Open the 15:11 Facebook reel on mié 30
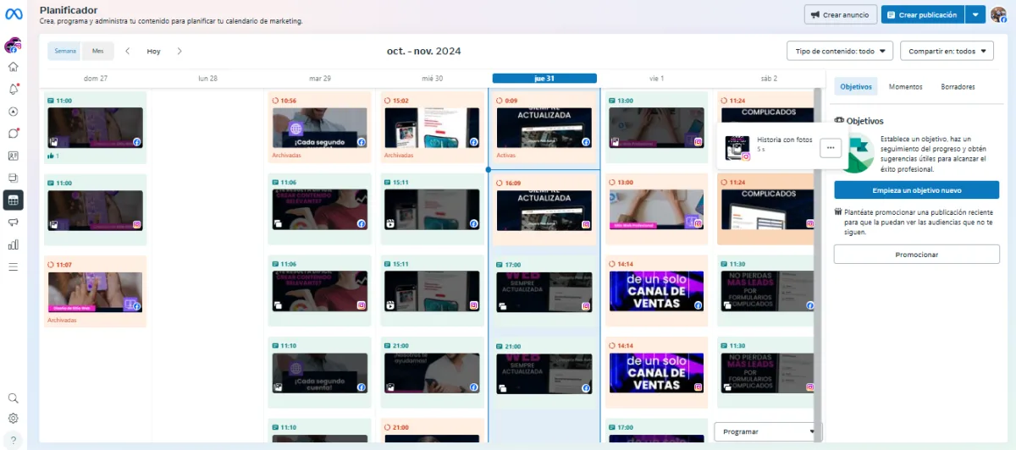This screenshot has height=450, width=1016. (432, 209)
